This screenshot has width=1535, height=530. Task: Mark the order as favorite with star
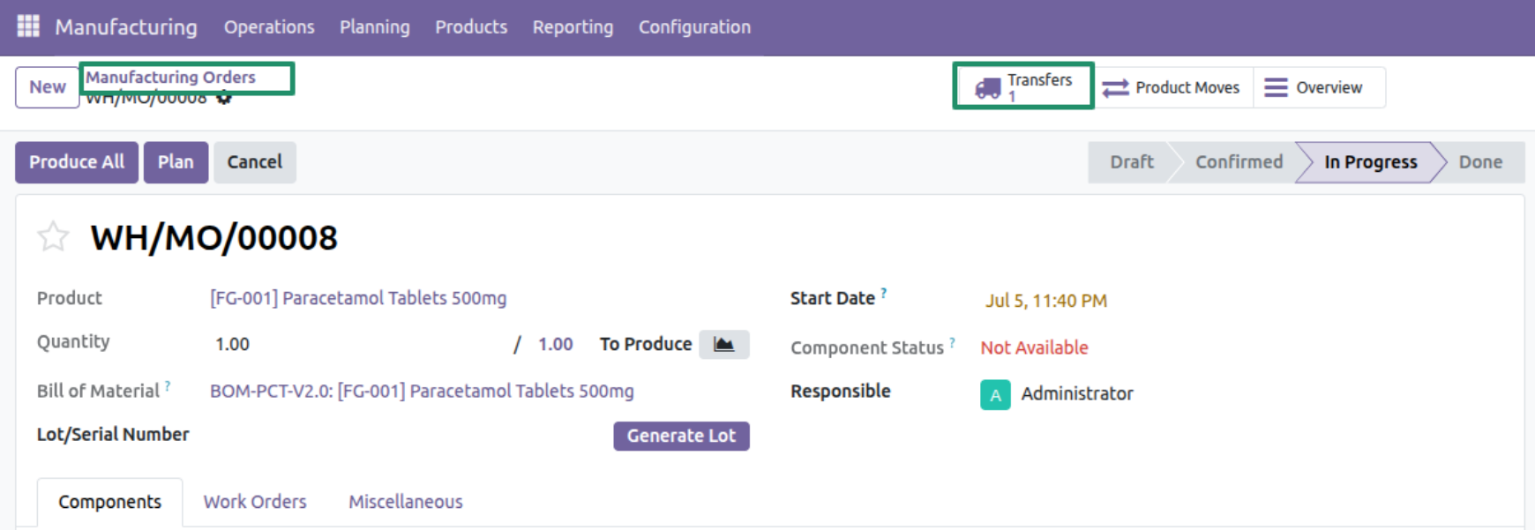(x=53, y=237)
